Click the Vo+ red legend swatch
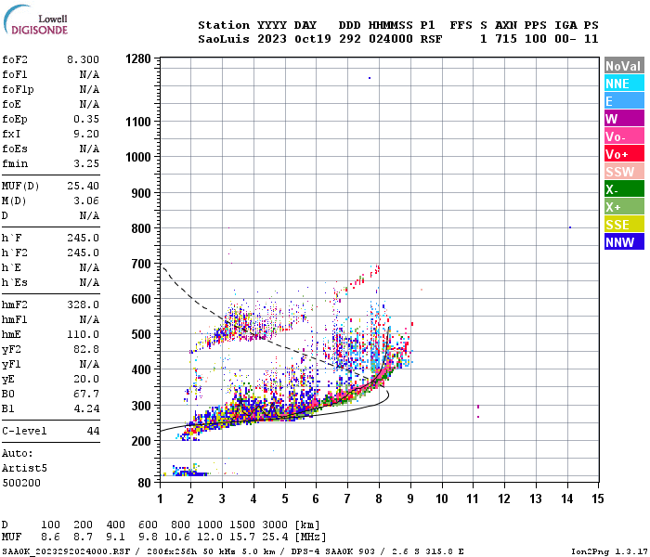Viewport: 650px width, 557px height. (624, 154)
